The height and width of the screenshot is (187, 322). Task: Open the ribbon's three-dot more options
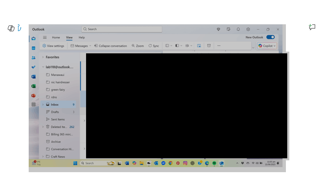(x=219, y=46)
